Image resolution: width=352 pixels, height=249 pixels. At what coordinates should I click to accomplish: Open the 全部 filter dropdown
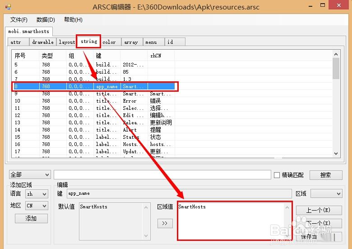(x=30, y=174)
